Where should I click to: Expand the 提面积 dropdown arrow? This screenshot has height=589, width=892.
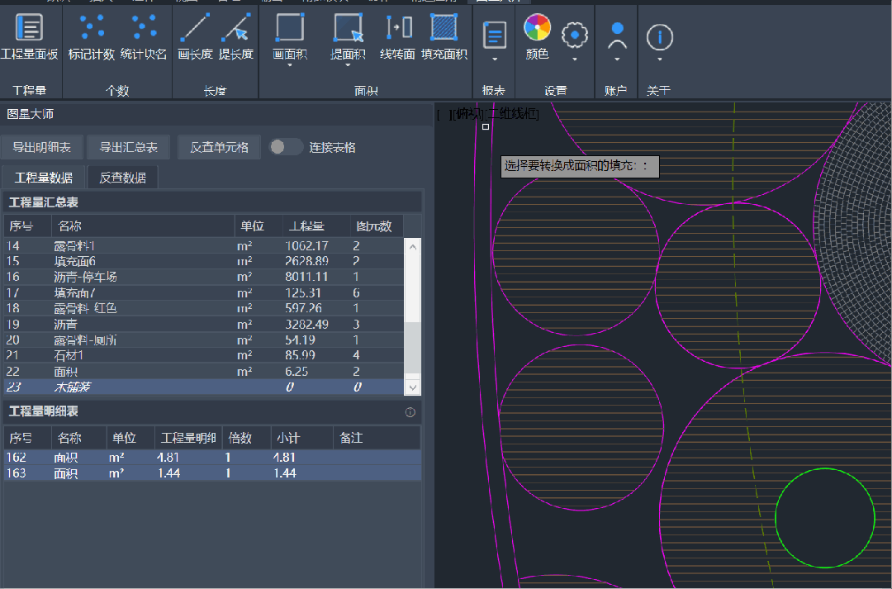click(x=348, y=65)
